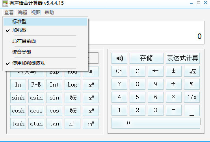Open the 查看 menu
Screen dimensions: 210x142
pyautogui.click(x=9, y=13)
